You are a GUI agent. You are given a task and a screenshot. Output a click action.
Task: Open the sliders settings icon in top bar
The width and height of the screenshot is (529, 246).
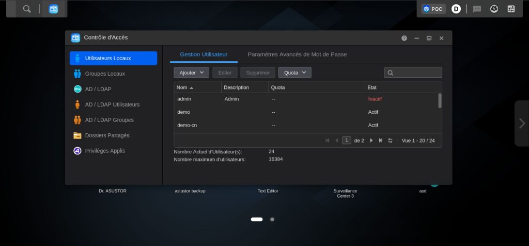pyautogui.click(x=511, y=9)
